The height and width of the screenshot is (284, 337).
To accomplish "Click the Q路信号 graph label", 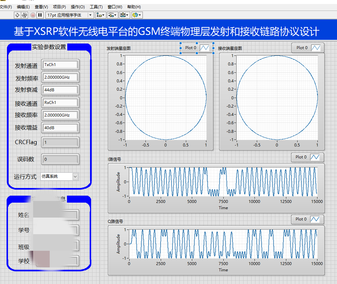I will tap(115, 222).
